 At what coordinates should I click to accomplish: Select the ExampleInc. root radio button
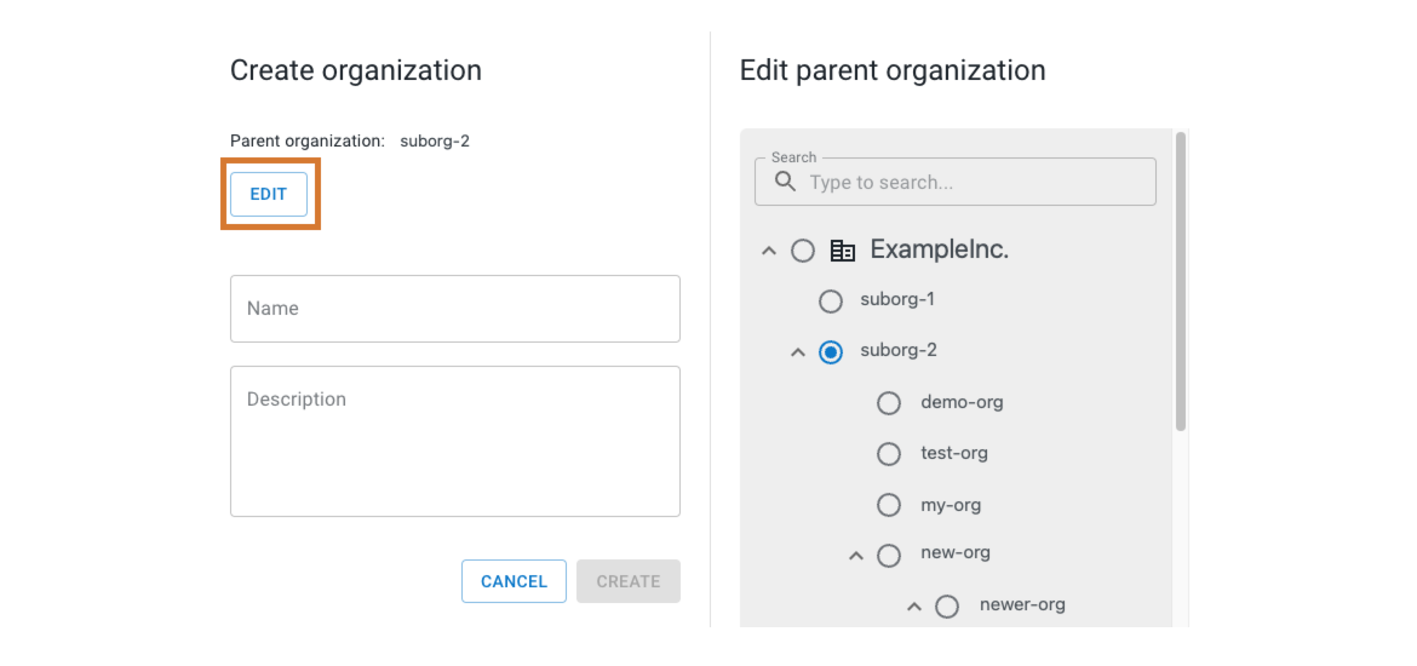click(804, 250)
